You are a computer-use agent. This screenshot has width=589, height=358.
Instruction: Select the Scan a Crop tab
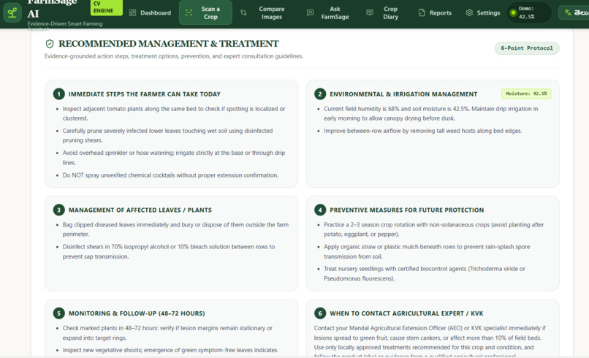(205, 12)
